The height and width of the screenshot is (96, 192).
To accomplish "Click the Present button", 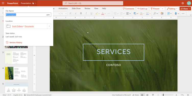I will pos(155,9).
